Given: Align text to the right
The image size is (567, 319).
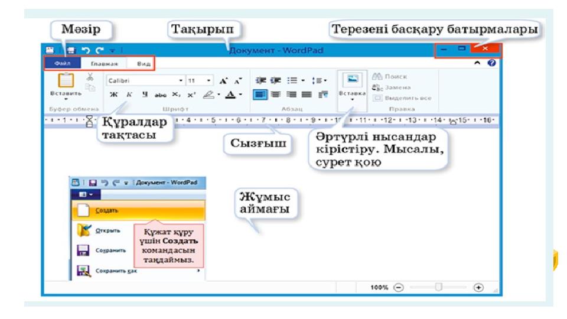Looking at the screenshot, I should click(x=291, y=95).
